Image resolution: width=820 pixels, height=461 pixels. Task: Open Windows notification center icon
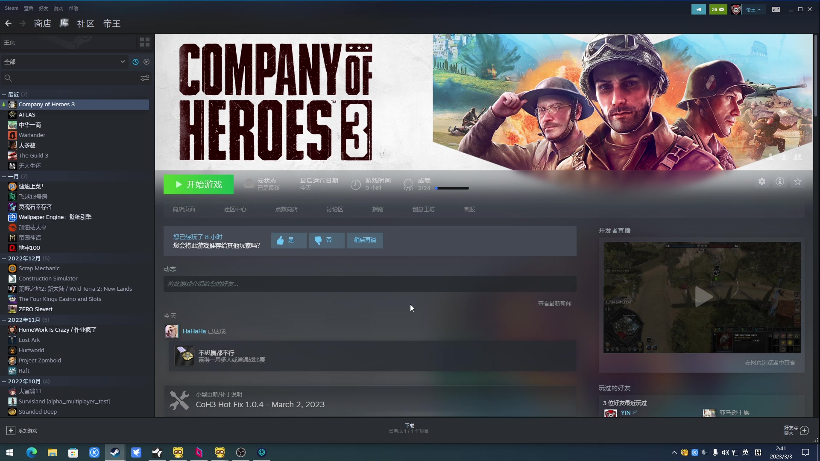coord(805,452)
